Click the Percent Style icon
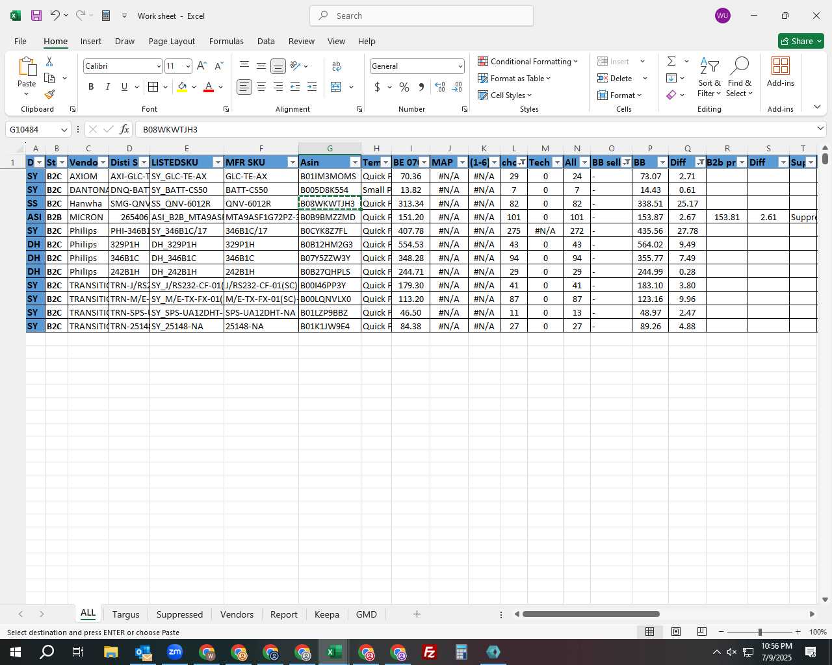Image resolution: width=832 pixels, height=665 pixels. [x=404, y=87]
